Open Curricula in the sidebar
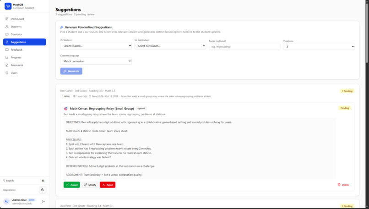 point(24,34)
